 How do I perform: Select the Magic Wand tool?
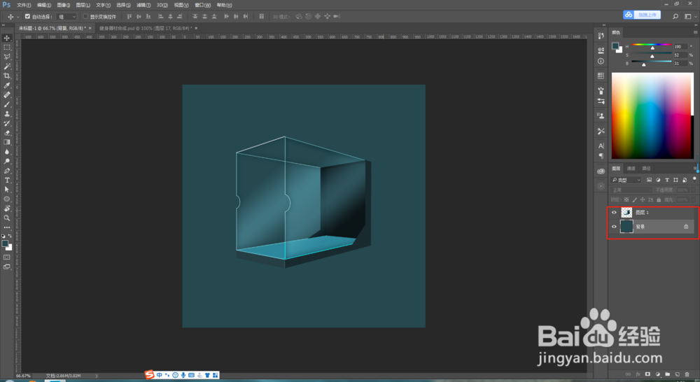(7, 66)
